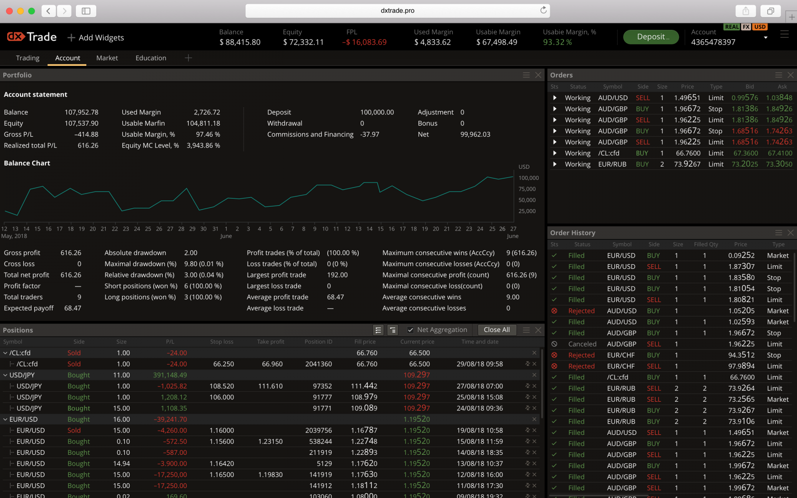Screen dimensions: 797x498
Task: Click the Deposit button
Action: pos(651,37)
